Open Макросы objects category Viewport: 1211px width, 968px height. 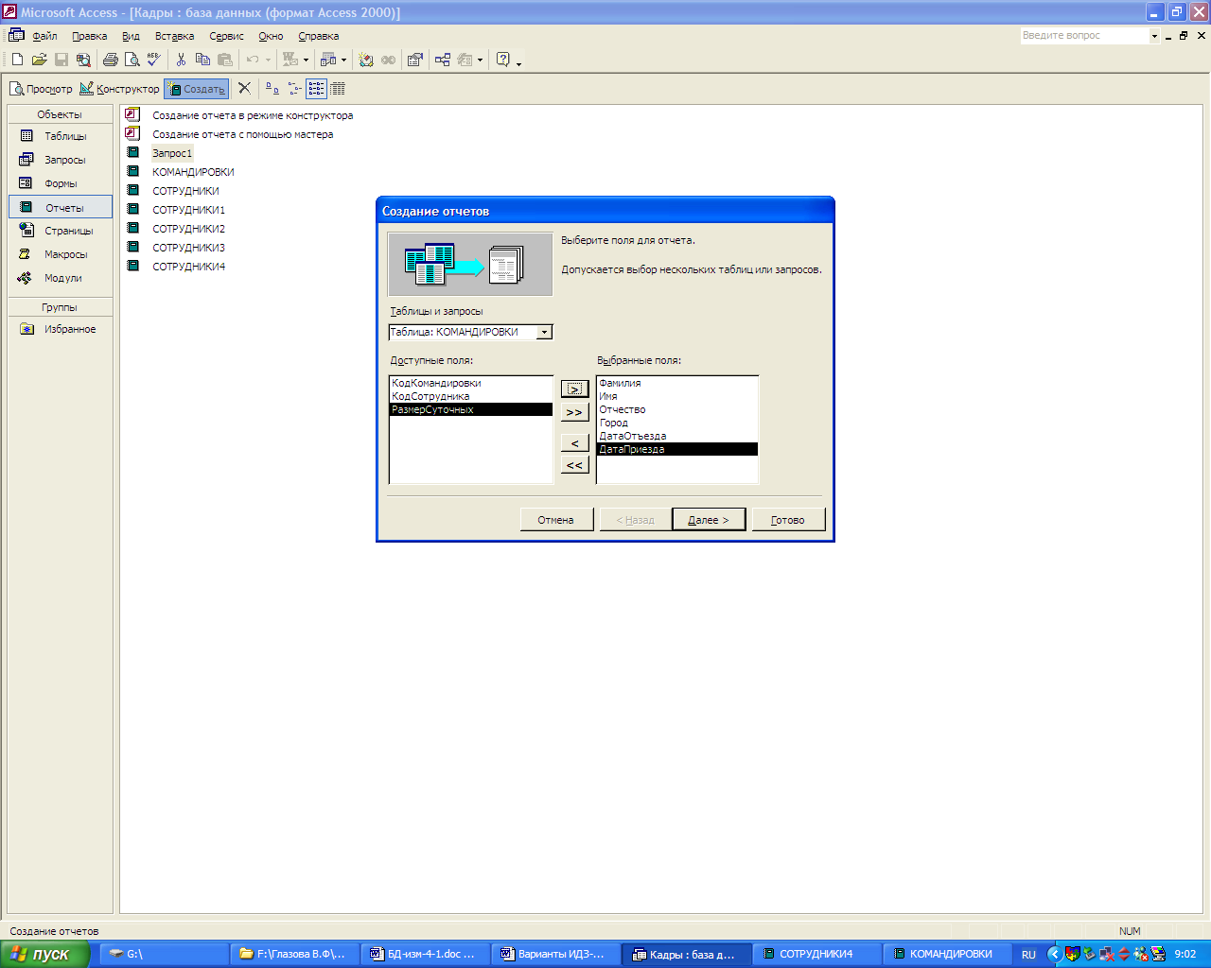61,254
